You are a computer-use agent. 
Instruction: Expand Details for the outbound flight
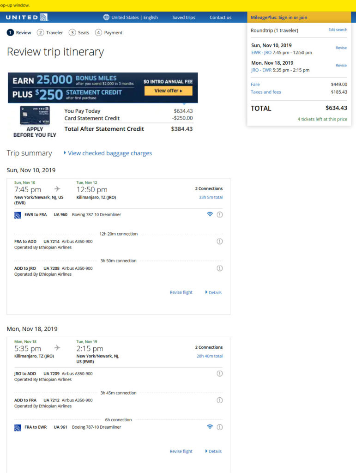(213, 292)
